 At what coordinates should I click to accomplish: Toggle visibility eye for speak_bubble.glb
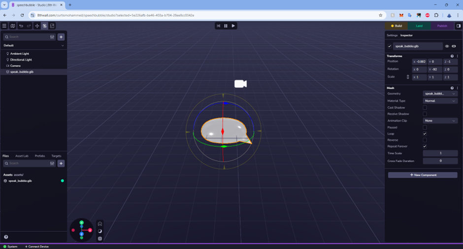pyautogui.click(x=447, y=46)
